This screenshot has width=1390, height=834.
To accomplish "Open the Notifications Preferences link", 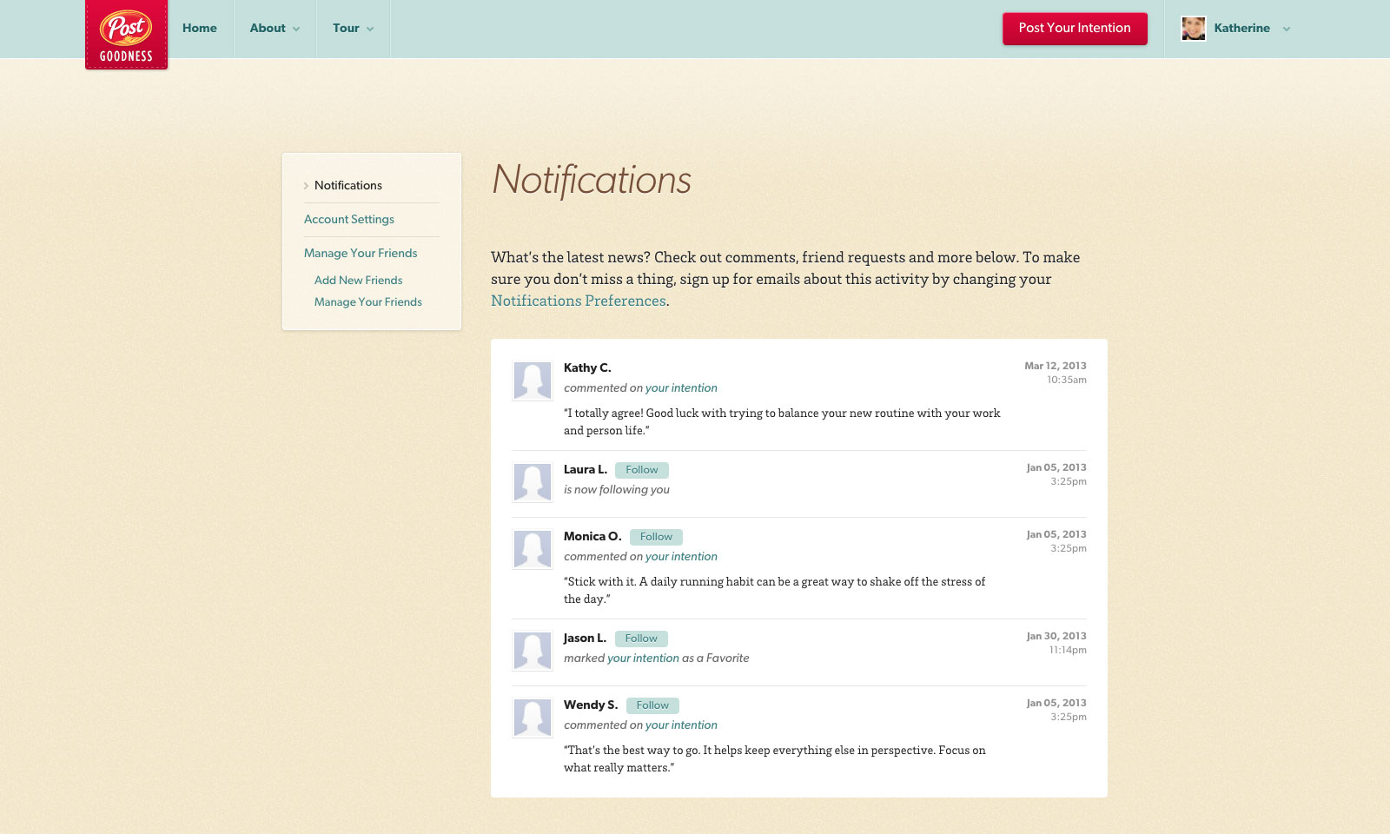I will point(579,301).
